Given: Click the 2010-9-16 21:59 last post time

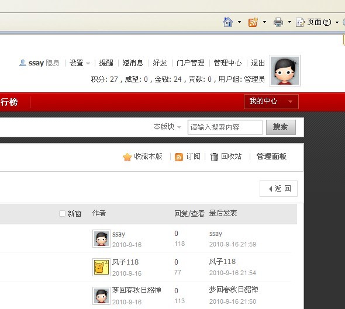Looking at the screenshot, I should (x=233, y=244).
